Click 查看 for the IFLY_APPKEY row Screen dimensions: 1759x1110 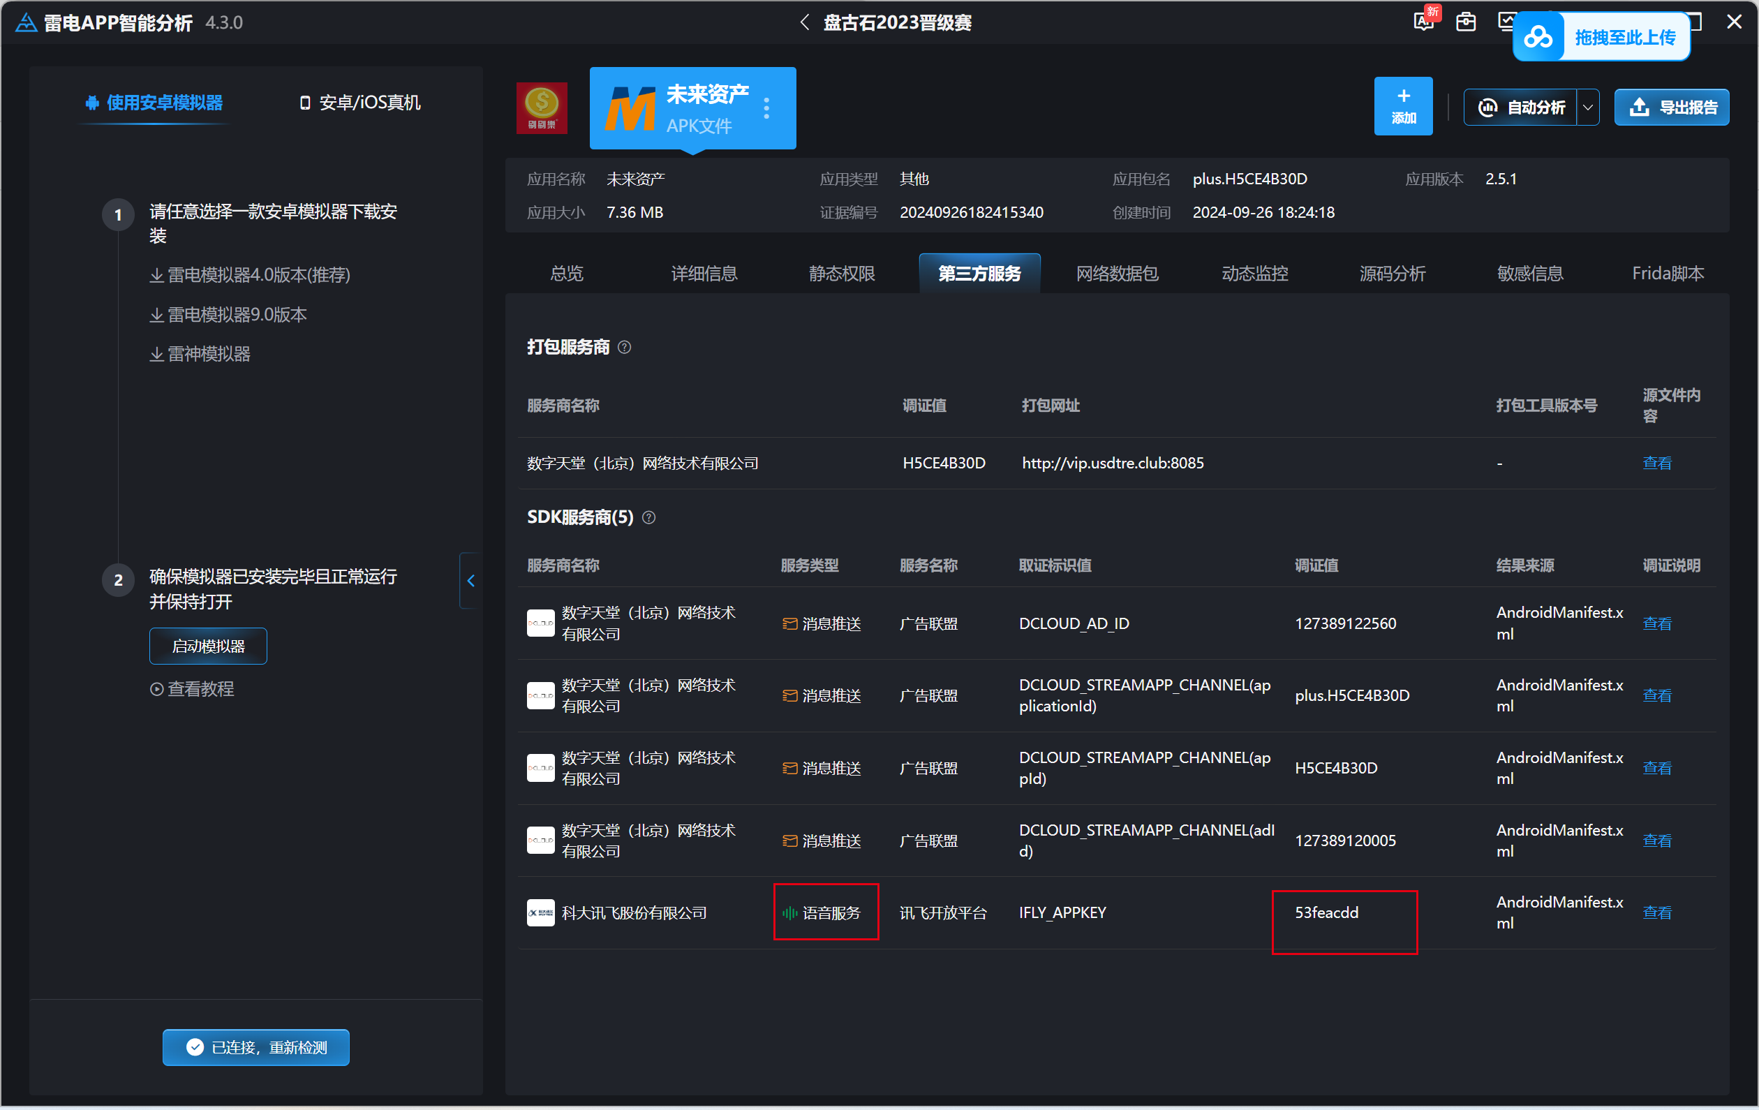[1656, 912]
